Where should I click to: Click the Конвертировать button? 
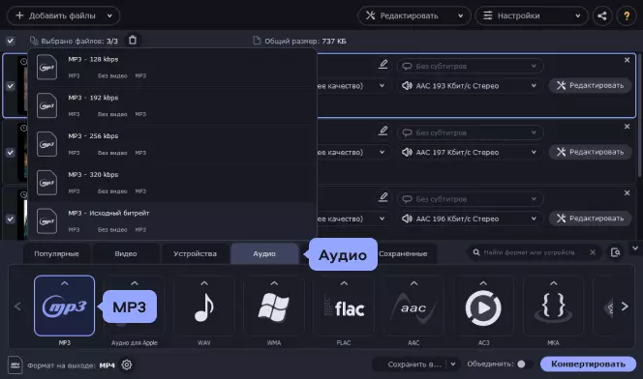point(588,364)
